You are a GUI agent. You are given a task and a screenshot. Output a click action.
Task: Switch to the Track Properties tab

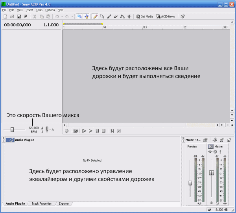[42, 204]
